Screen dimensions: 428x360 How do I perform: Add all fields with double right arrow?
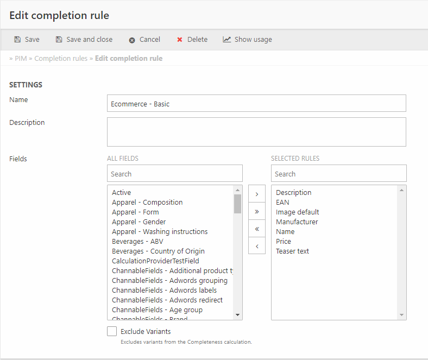256,211
